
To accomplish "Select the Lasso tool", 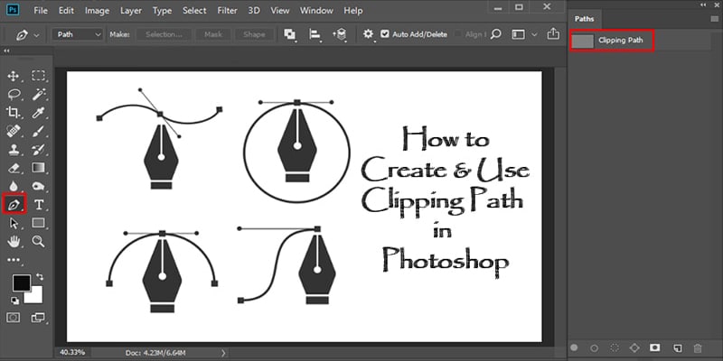I will [14, 95].
